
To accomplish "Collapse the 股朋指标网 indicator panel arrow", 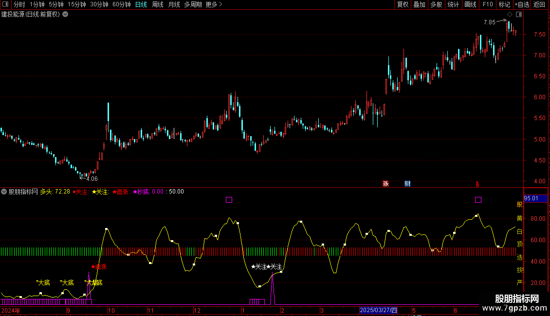I will (x=4, y=192).
